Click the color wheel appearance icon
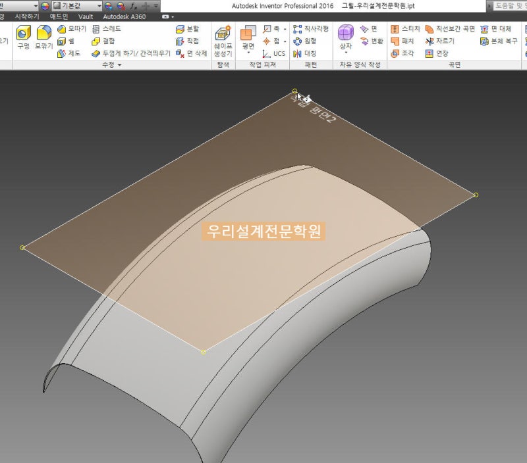Image resolution: width=527 pixels, height=463 pixels. 45,5
